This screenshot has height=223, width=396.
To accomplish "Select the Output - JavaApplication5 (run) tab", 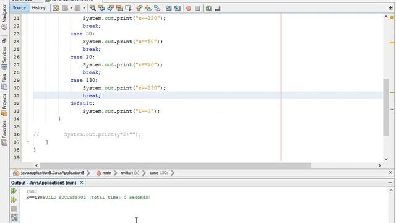I will tap(44, 183).
